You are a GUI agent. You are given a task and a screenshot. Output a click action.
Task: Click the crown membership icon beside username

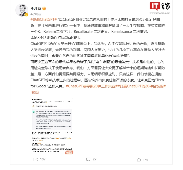(x=44, y=8)
